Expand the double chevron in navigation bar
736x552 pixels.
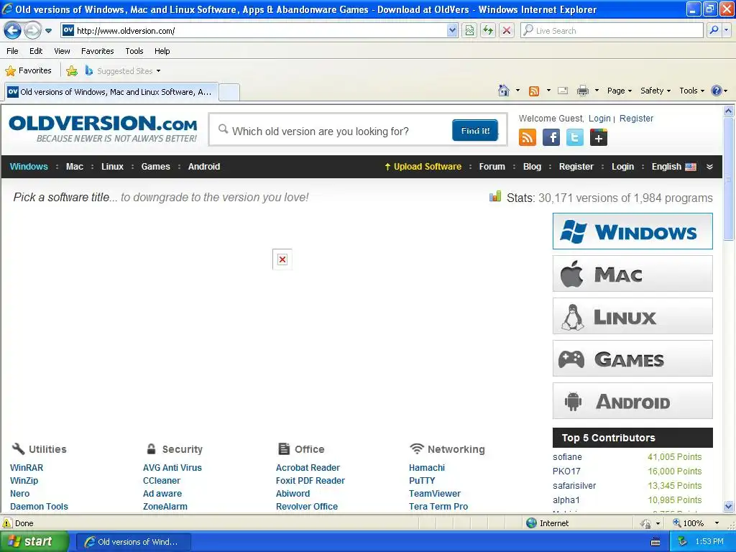[x=709, y=167]
